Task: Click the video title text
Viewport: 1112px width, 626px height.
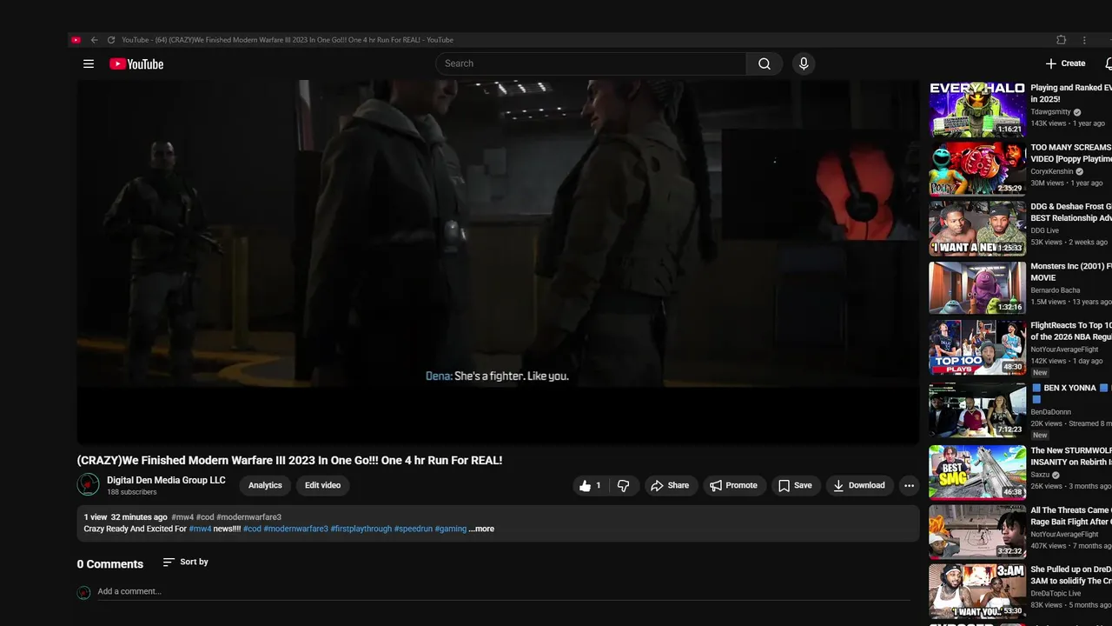Action: click(289, 461)
